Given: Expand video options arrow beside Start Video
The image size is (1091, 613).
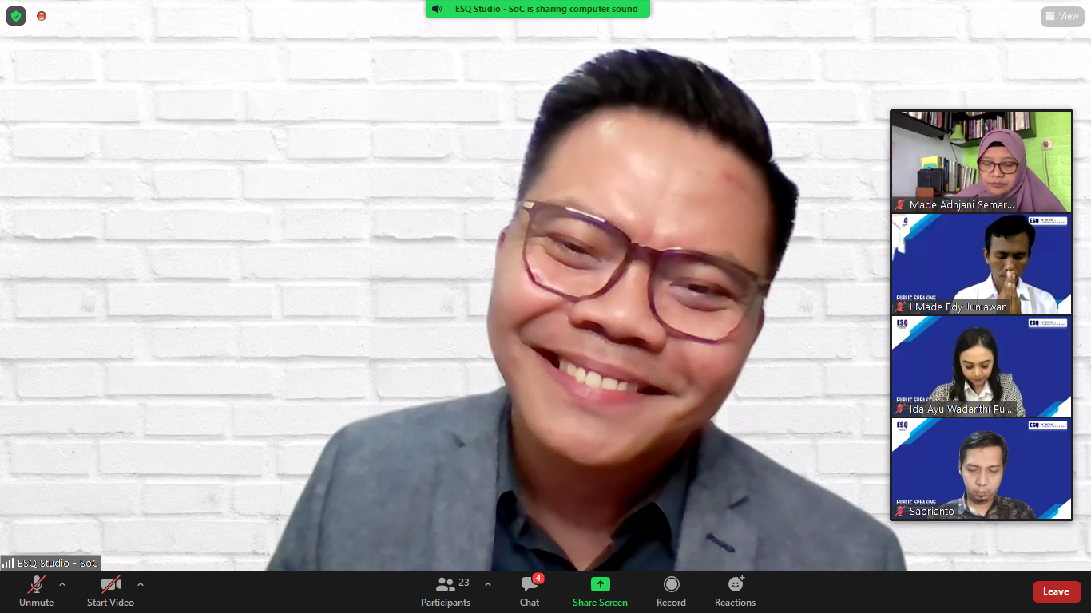Looking at the screenshot, I should (141, 584).
